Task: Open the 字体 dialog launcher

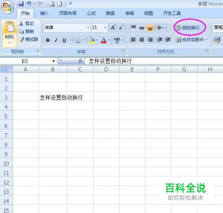Action: tap(123, 51)
